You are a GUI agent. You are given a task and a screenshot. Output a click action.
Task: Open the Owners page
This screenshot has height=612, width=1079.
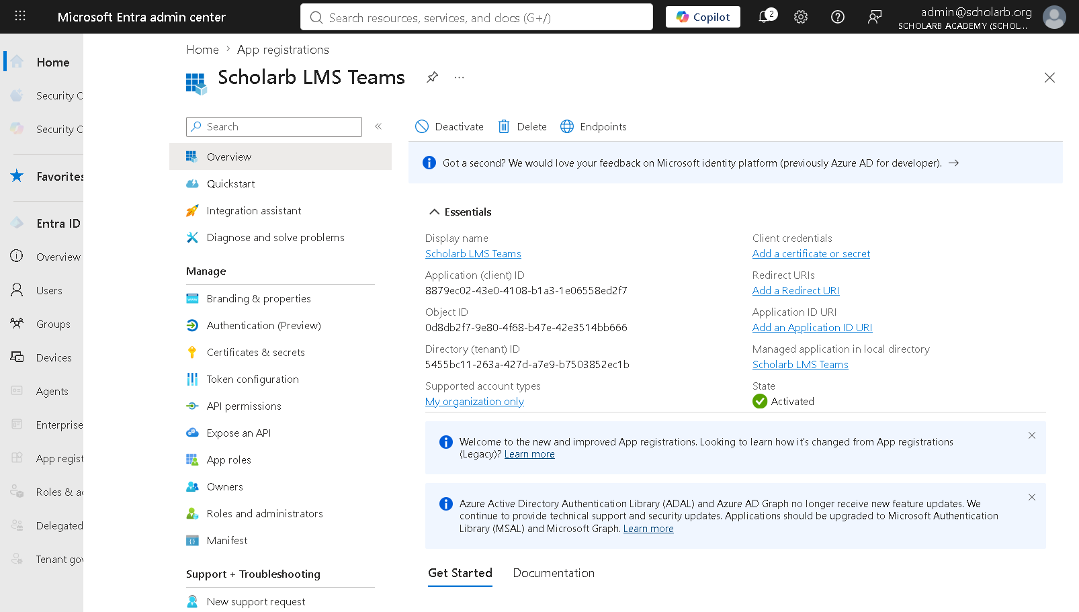[281, 486]
